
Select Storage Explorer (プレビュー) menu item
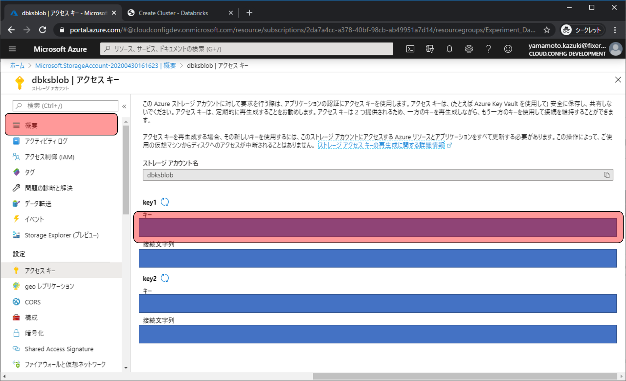(61, 235)
